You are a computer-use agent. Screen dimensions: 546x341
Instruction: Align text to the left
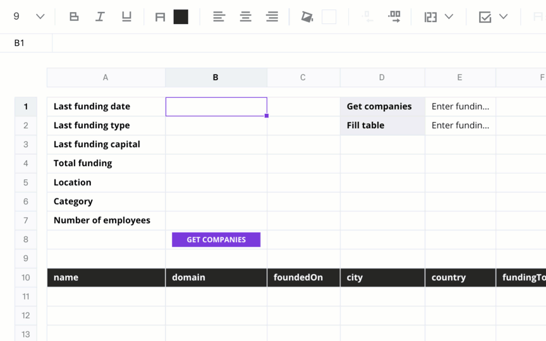tap(219, 16)
